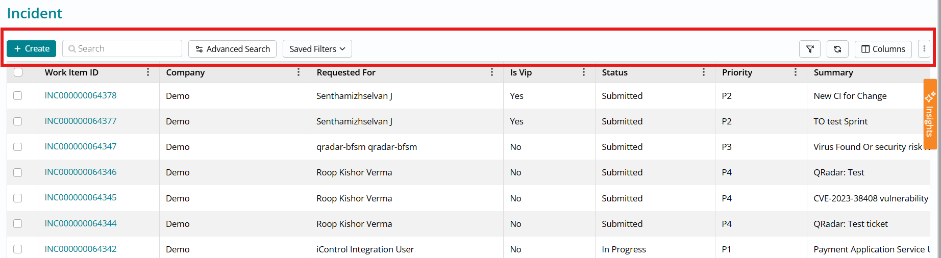
Task: Click the Advanced Search button
Action: pos(232,49)
